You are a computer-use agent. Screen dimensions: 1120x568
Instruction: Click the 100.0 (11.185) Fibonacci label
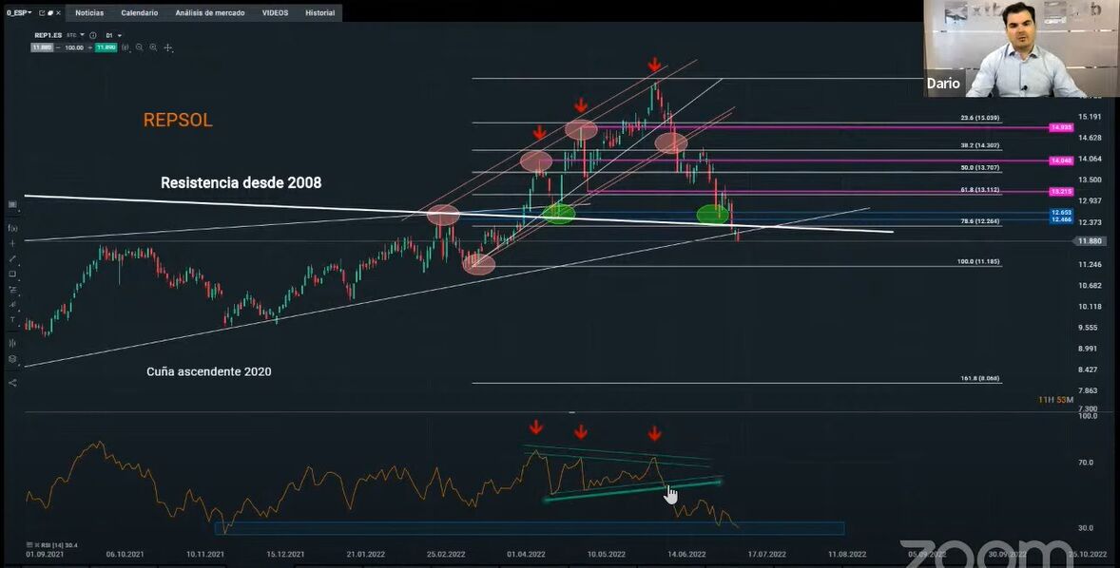point(978,262)
